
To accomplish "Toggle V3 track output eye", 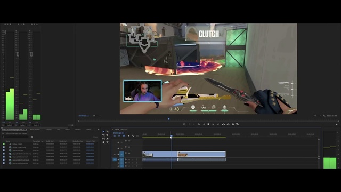I will [129, 141].
